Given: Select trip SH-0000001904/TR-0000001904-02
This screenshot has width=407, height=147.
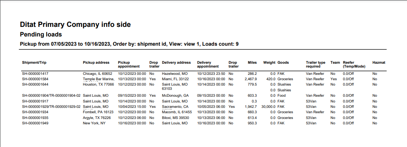Looking at the screenshot, I should pos(51,96).
